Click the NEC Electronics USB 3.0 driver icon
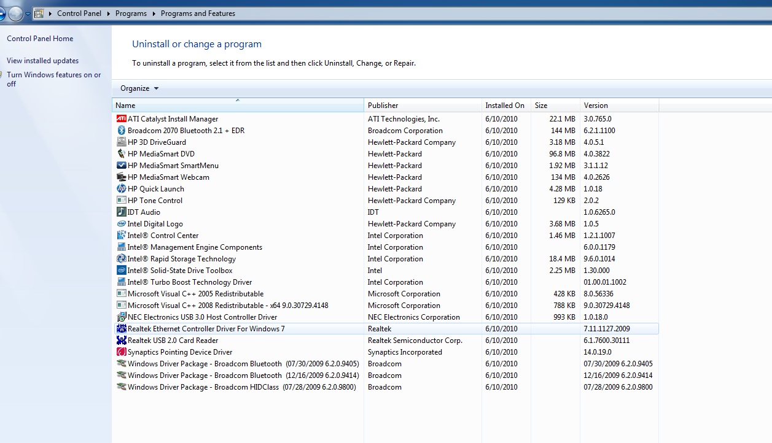Screen dimensions: 772x443 121,317
